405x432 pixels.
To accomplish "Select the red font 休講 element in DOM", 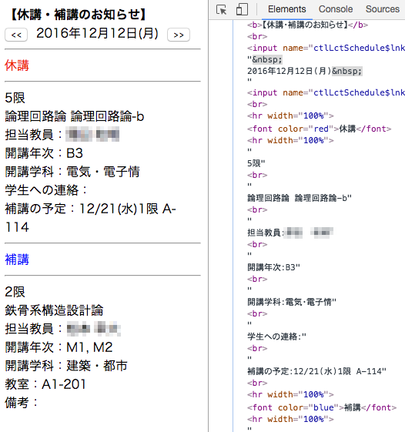I will pyautogui.click(x=319, y=129).
